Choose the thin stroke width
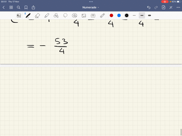Image resolution: width=182 pixels, height=136 pixels. (x=134, y=15)
